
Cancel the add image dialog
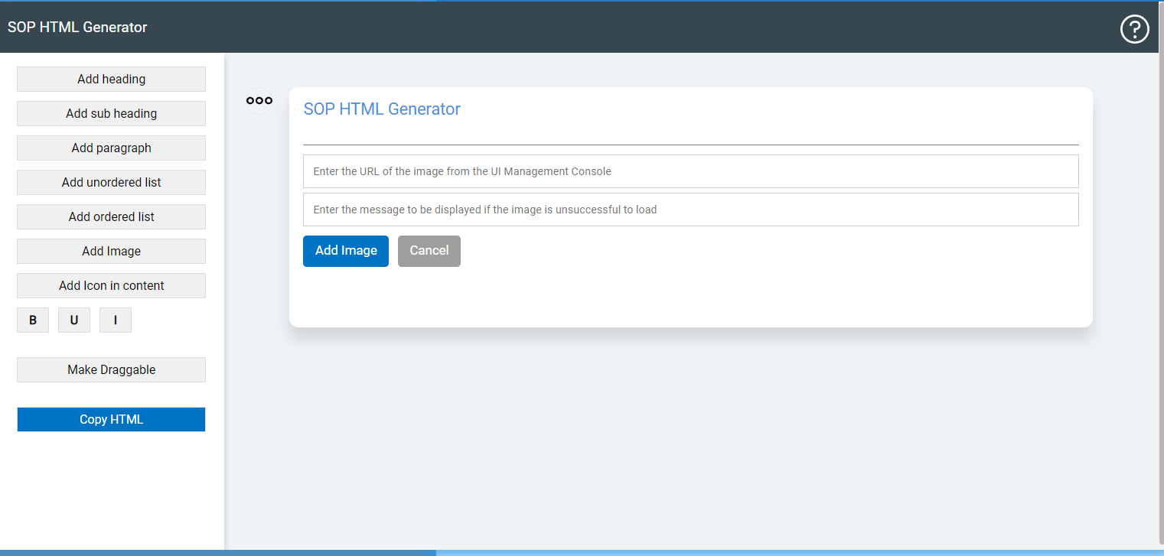pos(429,251)
